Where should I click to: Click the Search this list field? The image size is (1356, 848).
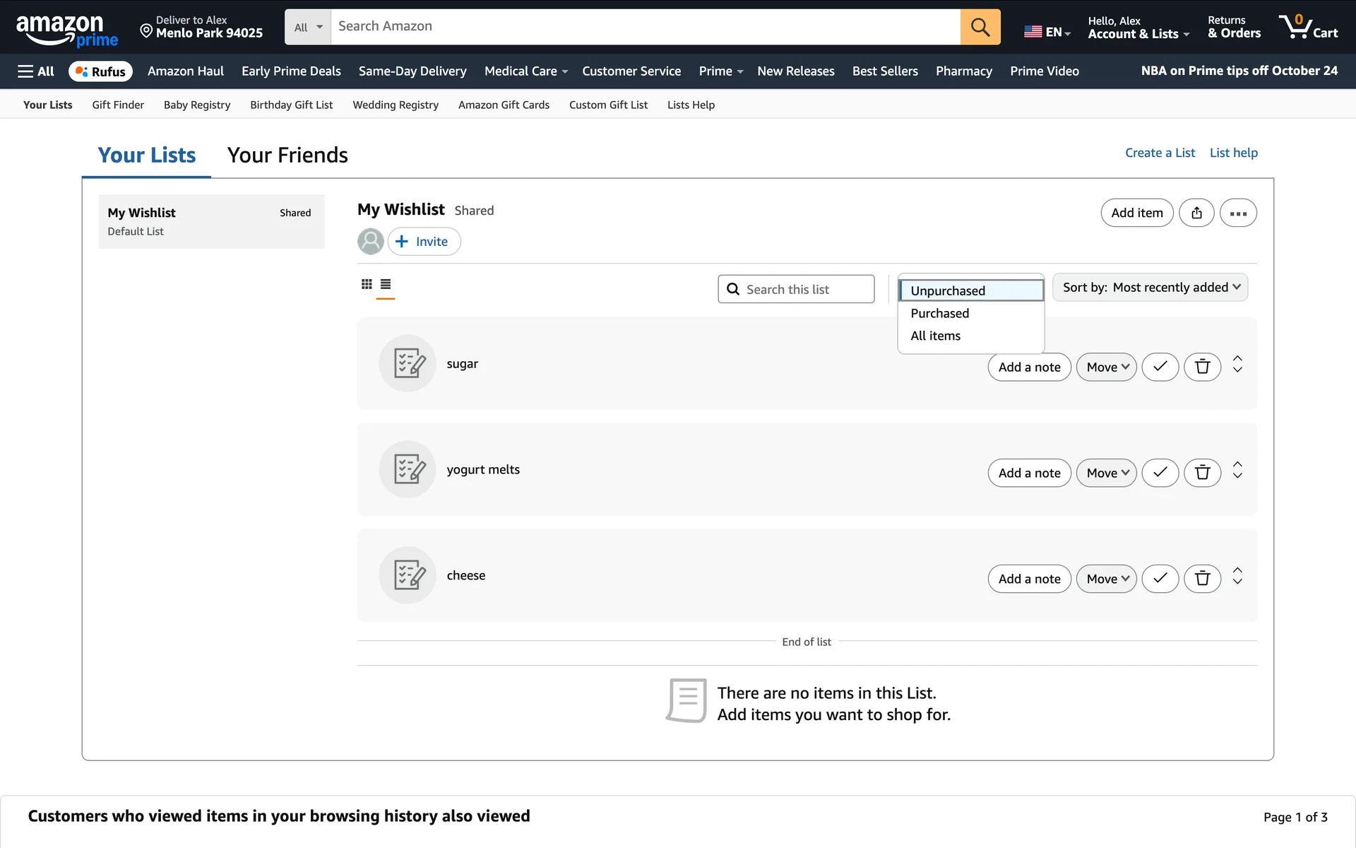[x=796, y=289]
